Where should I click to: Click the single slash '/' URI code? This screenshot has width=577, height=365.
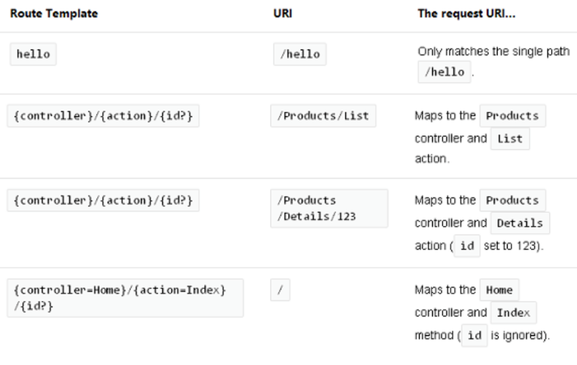[280, 290]
